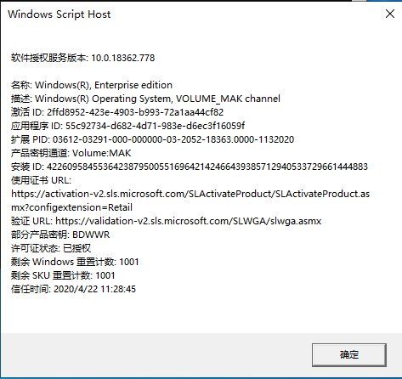The width and height of the screenshot is (402, 379).
Task: Click the 信任时间 2020/4/22 timestamp line
Action: point(73,289)
